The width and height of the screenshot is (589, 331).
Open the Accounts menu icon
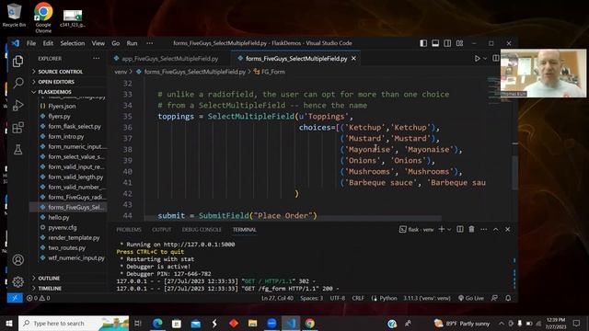17,259
